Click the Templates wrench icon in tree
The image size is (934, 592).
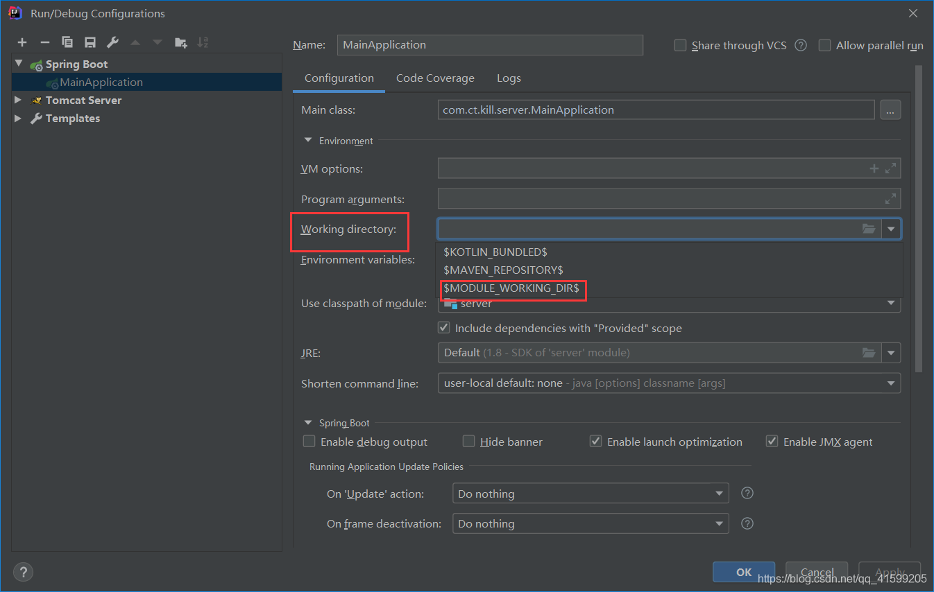coord(37,119)
